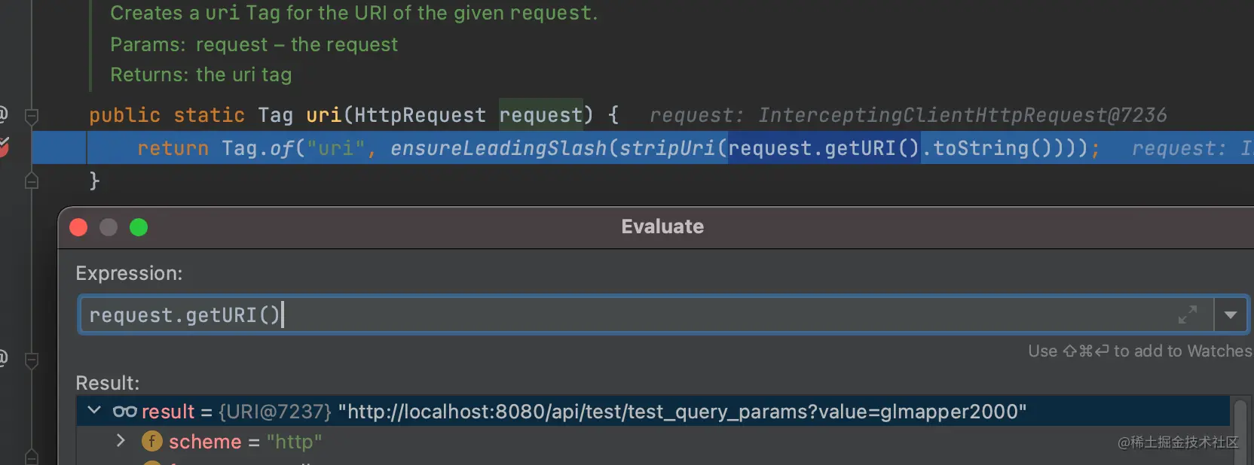Screen dimensions: 1254x465
Task: Maximize the Evaluate dialog with the green button
Action: [139, 227]
